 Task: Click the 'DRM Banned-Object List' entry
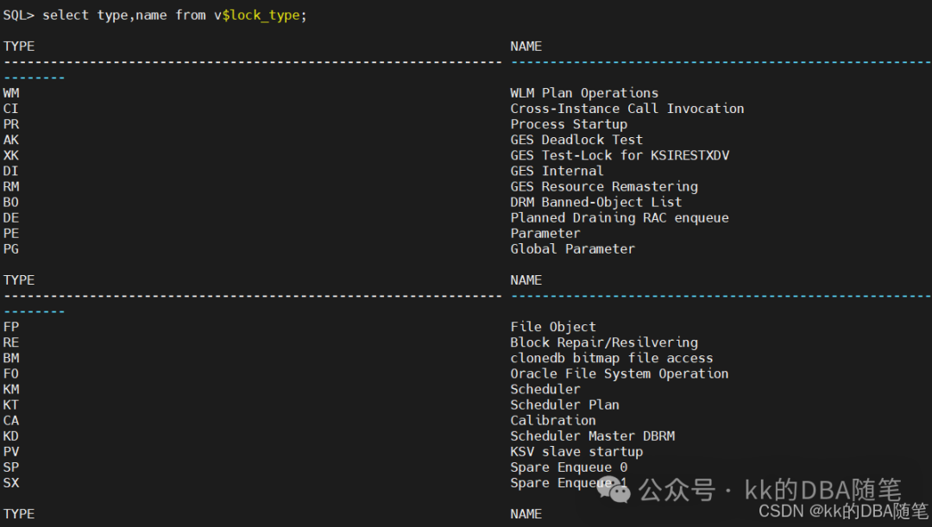(595, 202)
